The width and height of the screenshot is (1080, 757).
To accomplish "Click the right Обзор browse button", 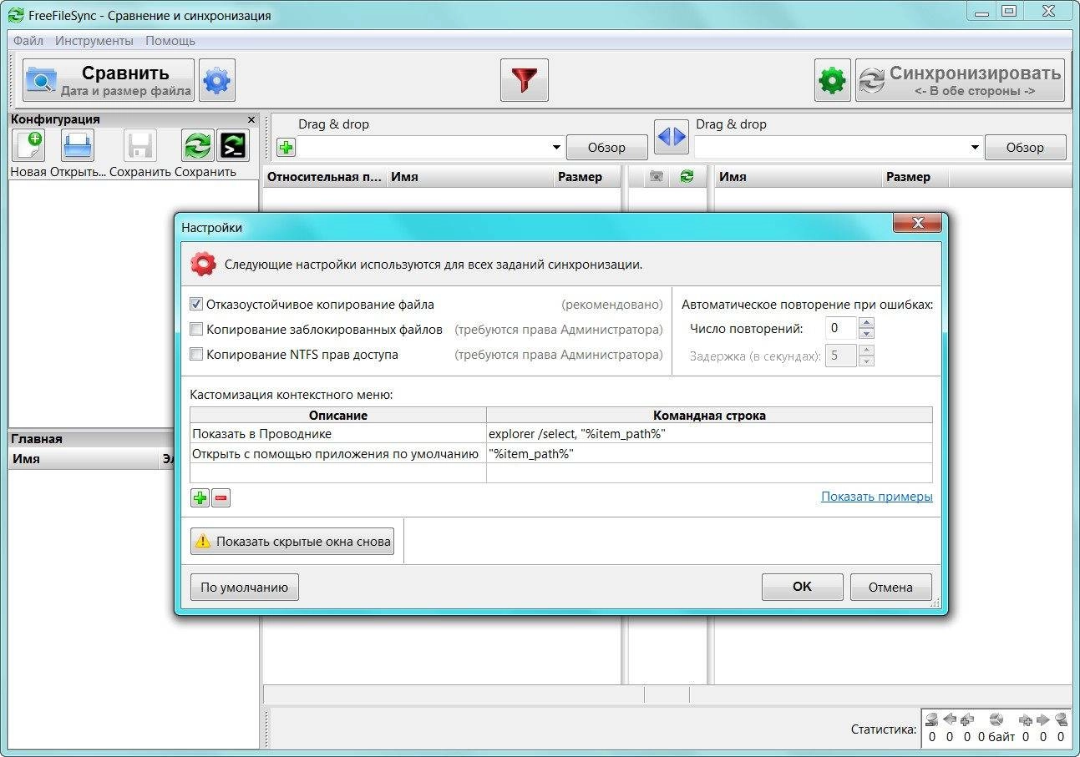I will 1025,148.
